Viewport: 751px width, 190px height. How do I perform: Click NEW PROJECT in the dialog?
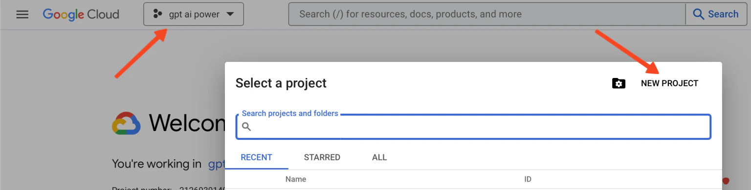[669, 83]
